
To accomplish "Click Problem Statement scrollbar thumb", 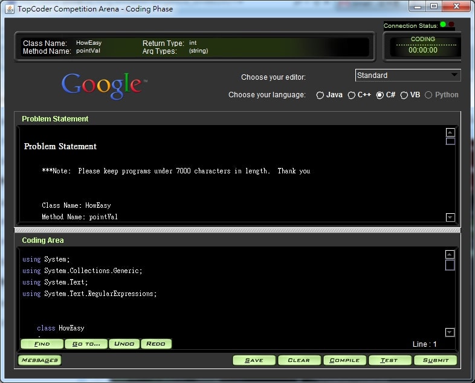I will coord(450,141).
